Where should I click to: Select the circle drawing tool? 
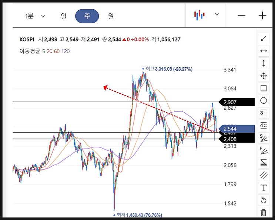coord(264,101)
